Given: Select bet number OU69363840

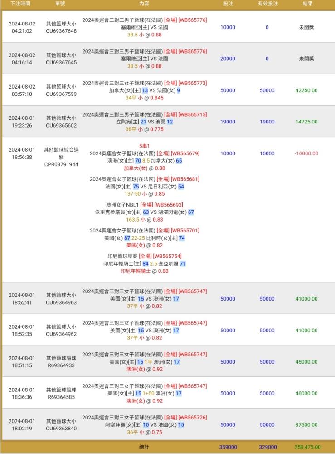Looking at the screenshot, I should (x=61, y=429).
